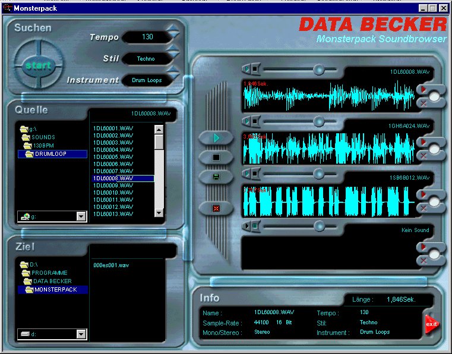Select the SOUNDS folder in the Quelle tree
Viewport: 452px width, 354px height.
[x=43, y=137]
